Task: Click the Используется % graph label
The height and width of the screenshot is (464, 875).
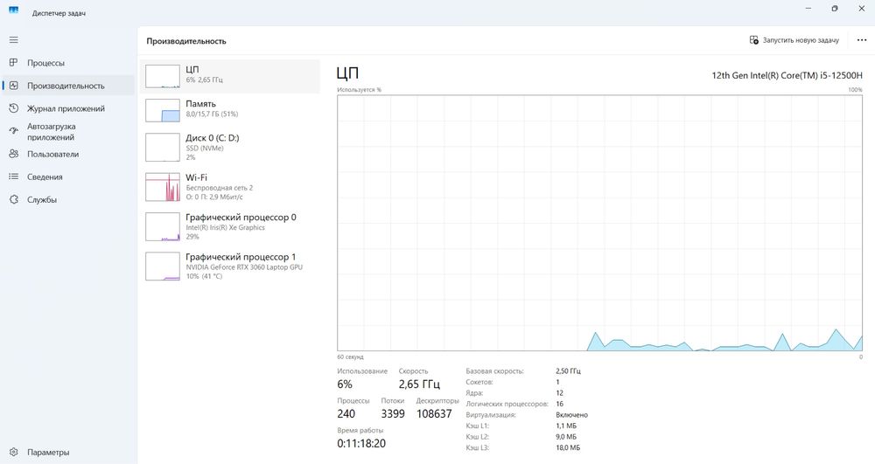Action: [359, 90]
